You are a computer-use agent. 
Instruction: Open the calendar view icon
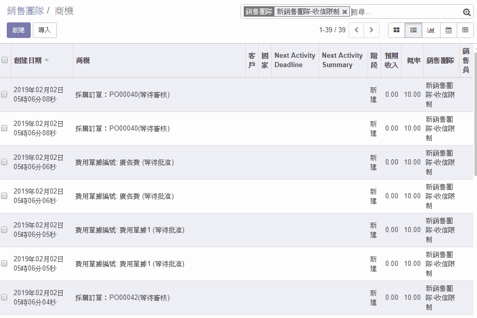click(448, 30)
